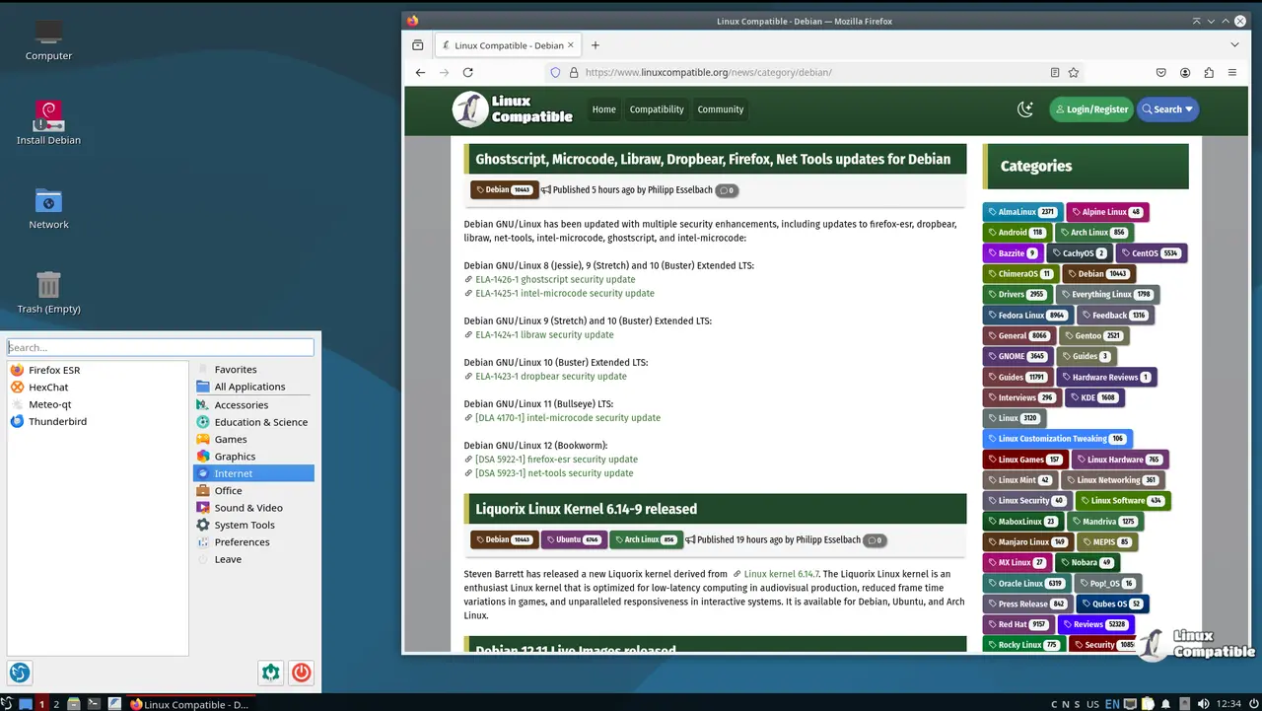The height and width of the screenshot is (711, 1262).
Task: Select the Linux Compatible - Debian browser tab
Action: [503, 45]
